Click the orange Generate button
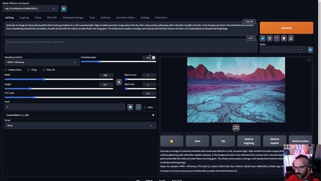 tap(286, 28)
